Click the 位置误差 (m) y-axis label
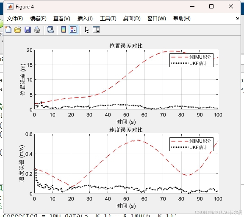244x217 pixels. (x=23, y=79)
